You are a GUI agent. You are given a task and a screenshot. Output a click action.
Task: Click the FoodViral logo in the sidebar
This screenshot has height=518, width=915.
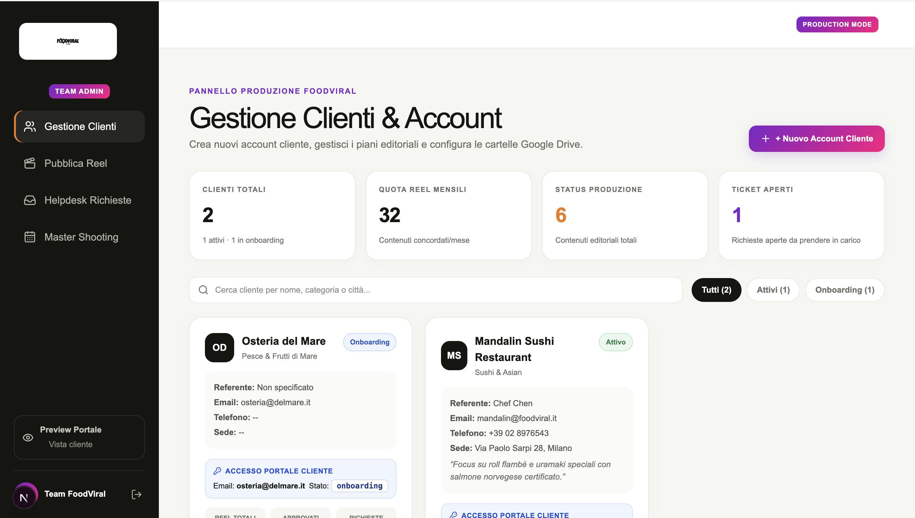coord(68,41)
